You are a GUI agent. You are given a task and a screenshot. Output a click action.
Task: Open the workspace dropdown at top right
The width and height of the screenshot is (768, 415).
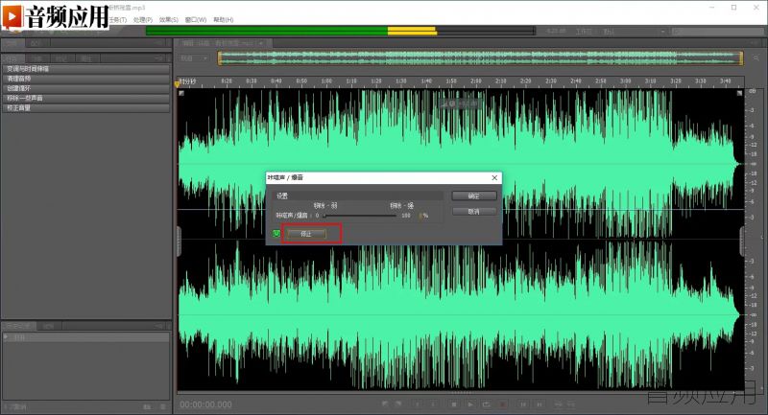635,32
